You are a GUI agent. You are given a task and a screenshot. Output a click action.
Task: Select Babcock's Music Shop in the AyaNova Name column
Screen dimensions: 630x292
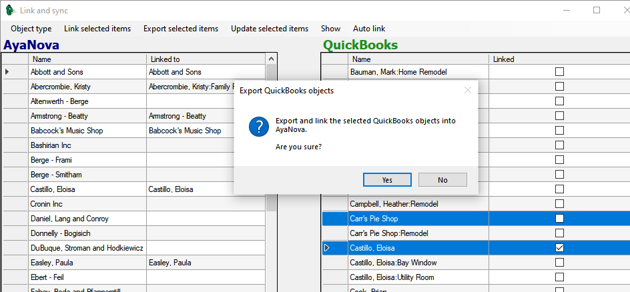[x=87, y=131]
